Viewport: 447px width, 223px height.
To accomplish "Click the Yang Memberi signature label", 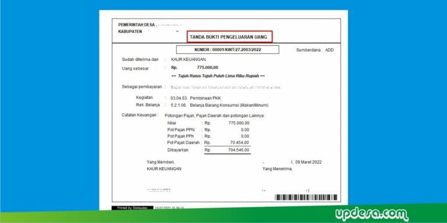I will [x=161, y=162].
